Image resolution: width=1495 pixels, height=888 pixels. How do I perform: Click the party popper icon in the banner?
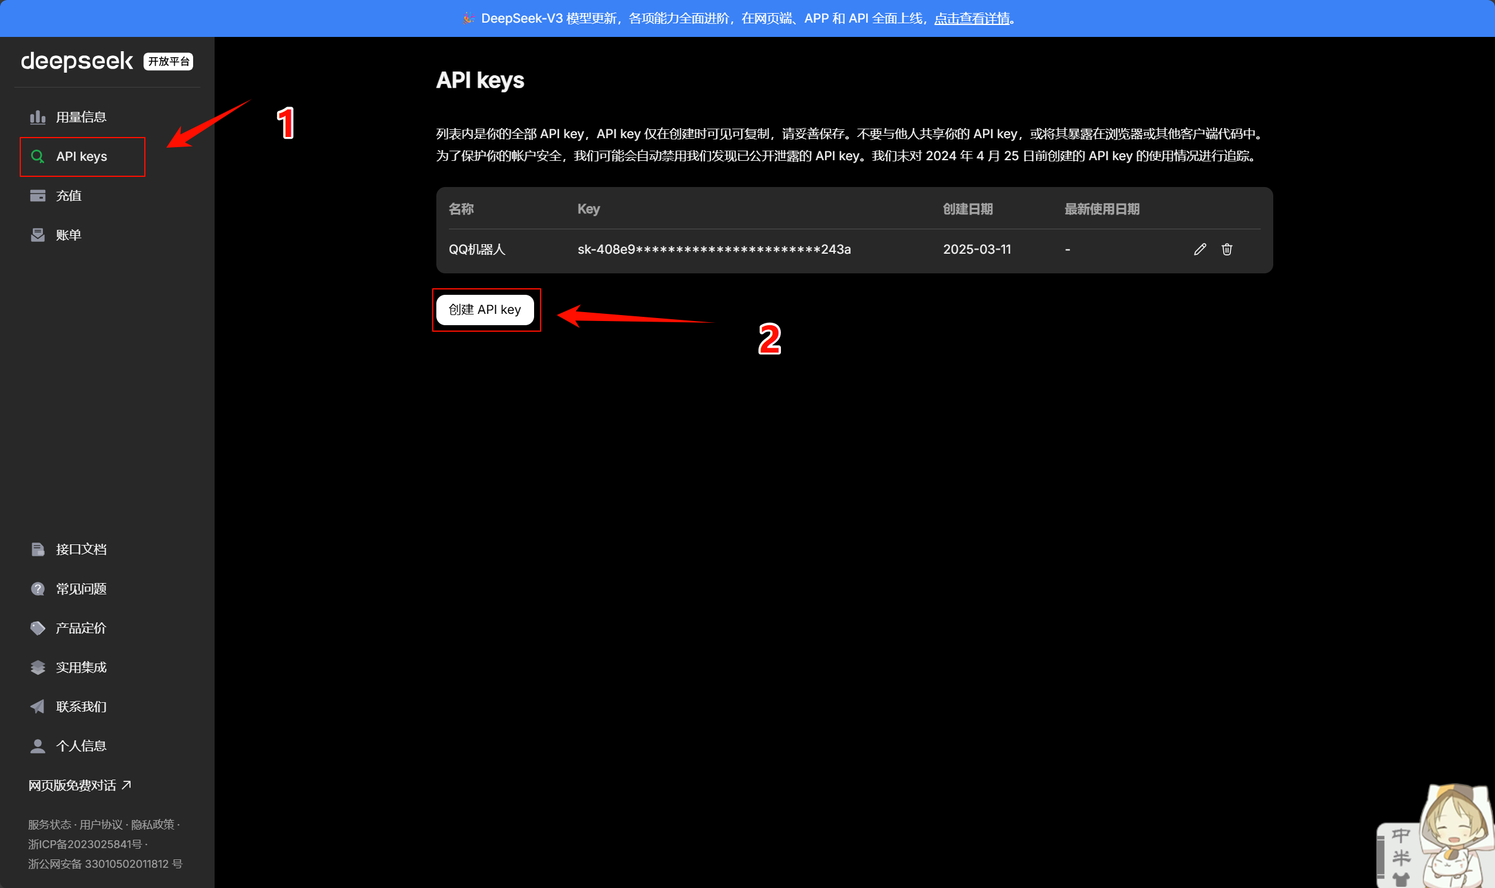coord(468,18)
